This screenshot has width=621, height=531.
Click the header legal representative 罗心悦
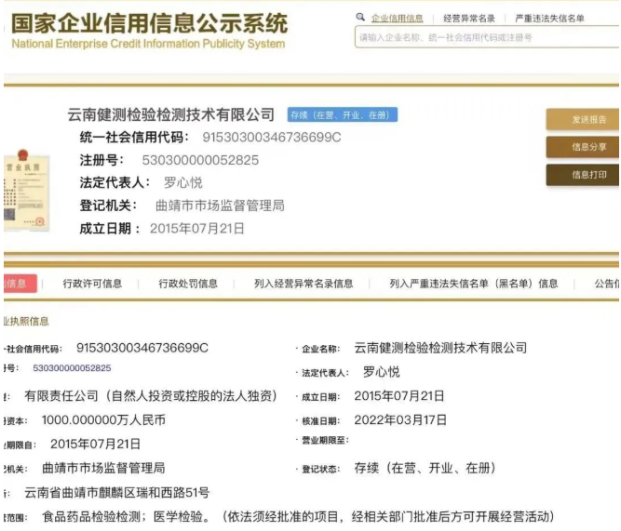183,183
